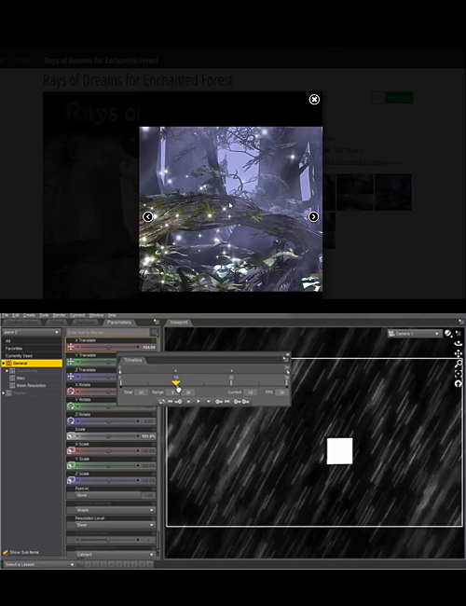
Task: Open the Create menu
Action: pyautogui.click(x=29, y=315)
